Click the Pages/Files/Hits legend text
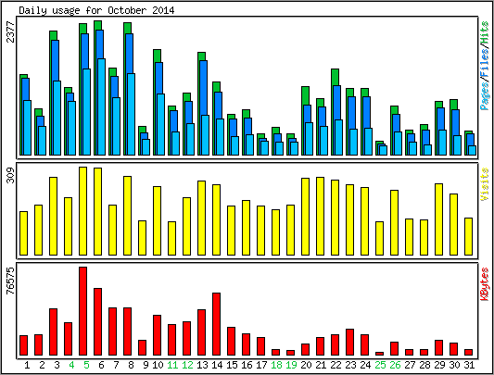Viewport: 494px width, 375px height. 485,66
